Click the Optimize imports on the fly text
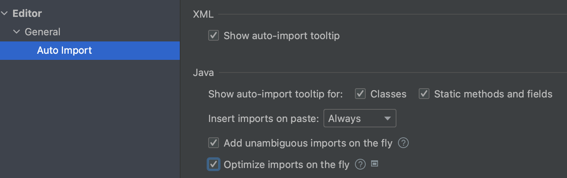Image resolution: width=567 pixels, height=178 pixels. [286, 165]
